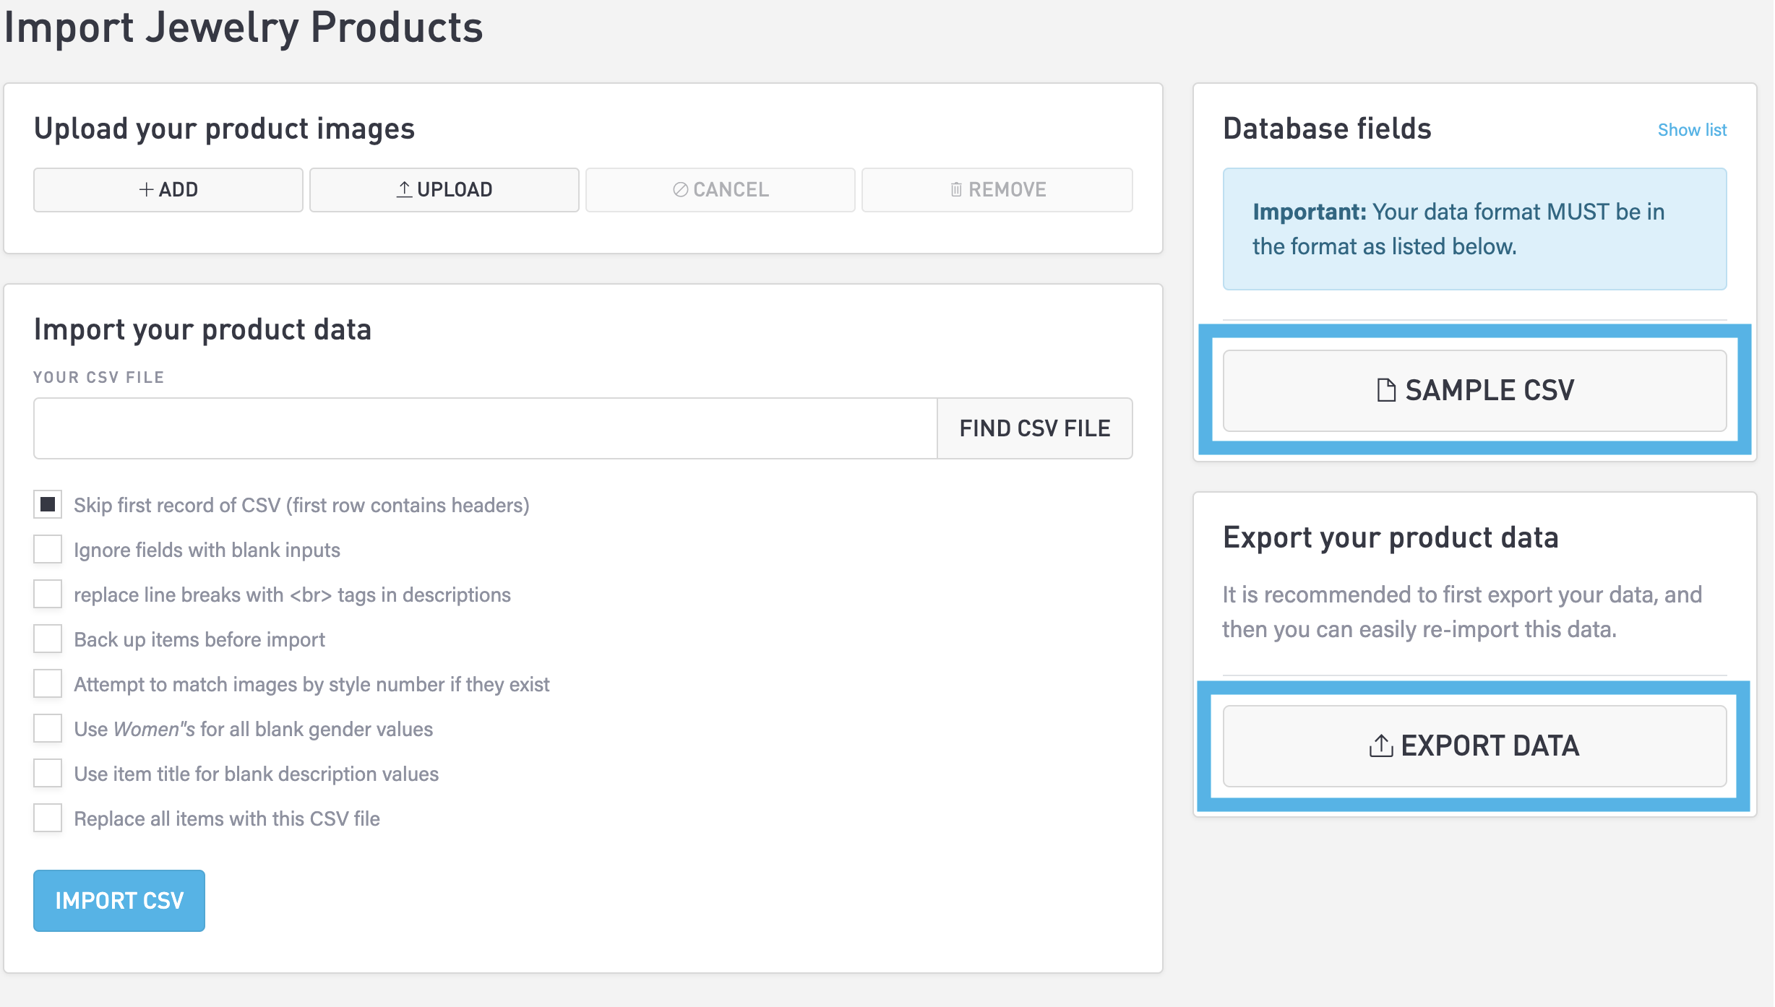Click FIND CSV FILE button
Screen dimensions: 1775x1007
click(x=1034, y=428)
